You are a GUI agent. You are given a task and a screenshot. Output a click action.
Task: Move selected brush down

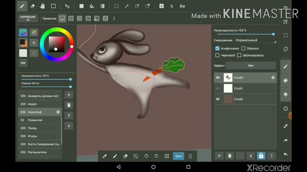coord(69,126)
